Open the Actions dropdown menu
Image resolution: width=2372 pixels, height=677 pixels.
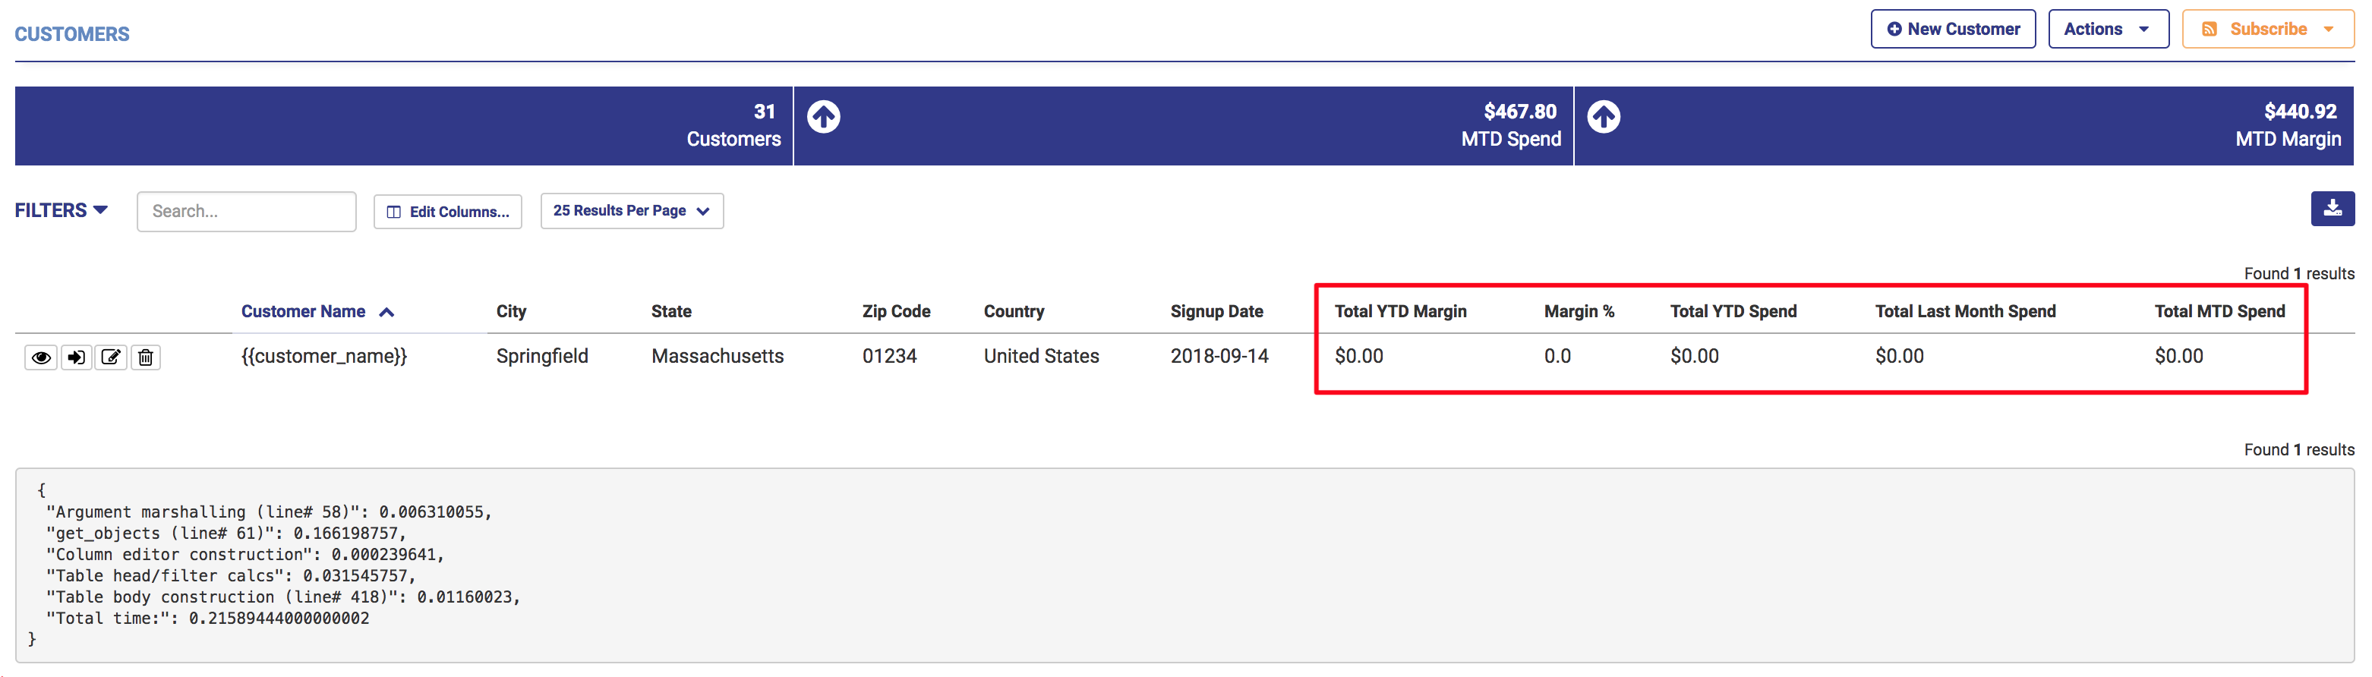point(2107,29)
